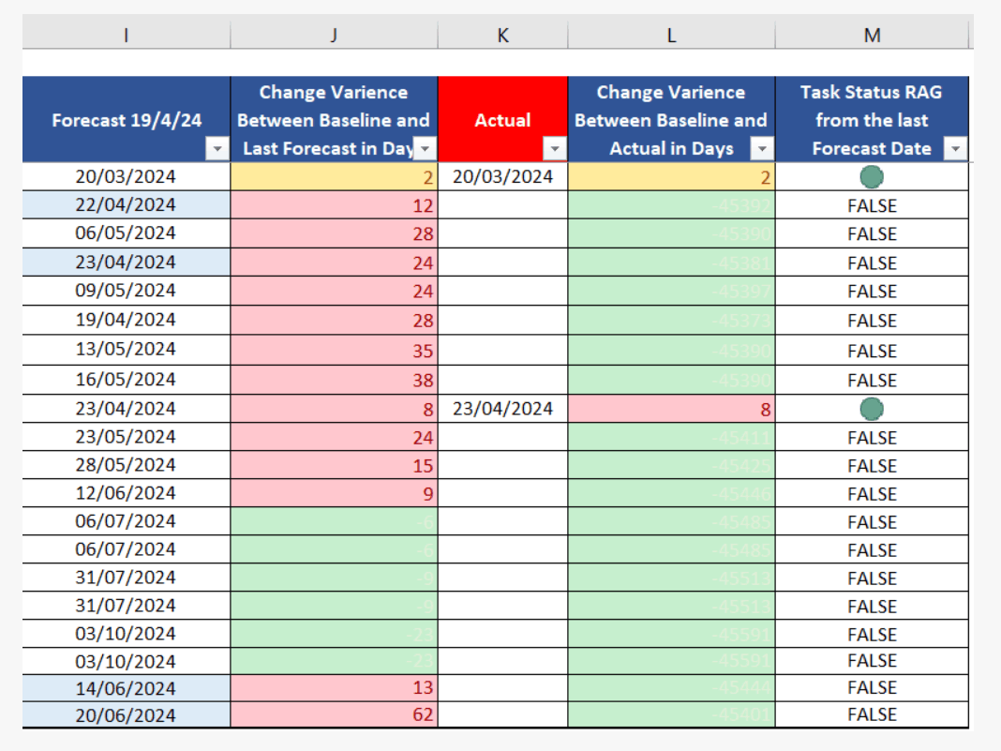The image size is (1001, 751).
Task: Select forecast date cell 28/05/2024
Action: pos(127,465)
